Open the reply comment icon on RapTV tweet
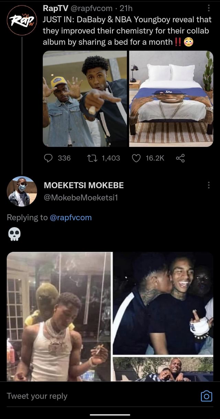This screenshot has height=419, width=220. pos(49,158)
